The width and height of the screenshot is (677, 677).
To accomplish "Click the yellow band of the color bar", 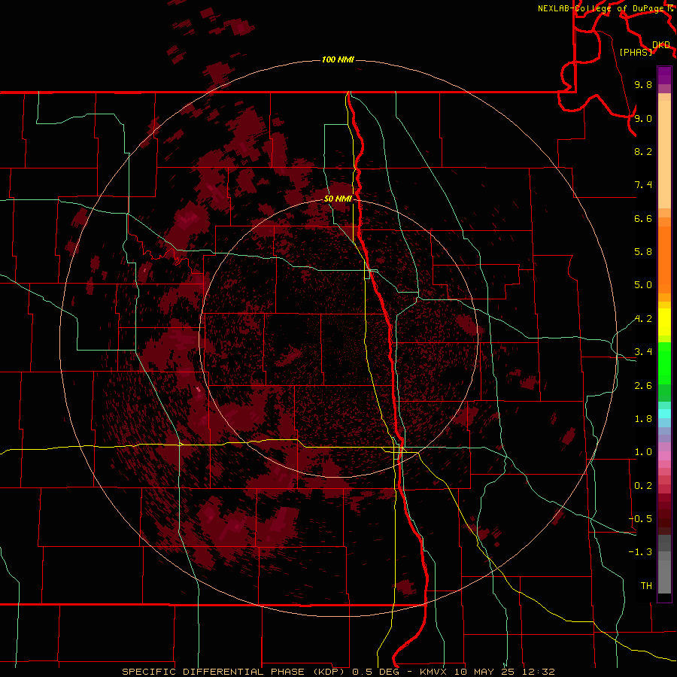I will pos(664,322).
